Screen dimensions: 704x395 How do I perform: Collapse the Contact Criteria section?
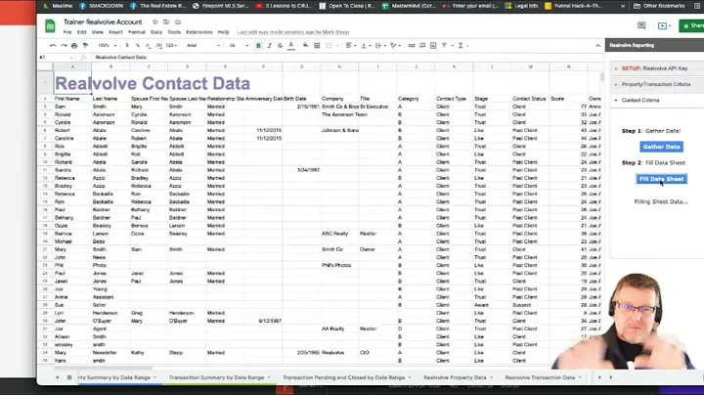coord(657,100)
